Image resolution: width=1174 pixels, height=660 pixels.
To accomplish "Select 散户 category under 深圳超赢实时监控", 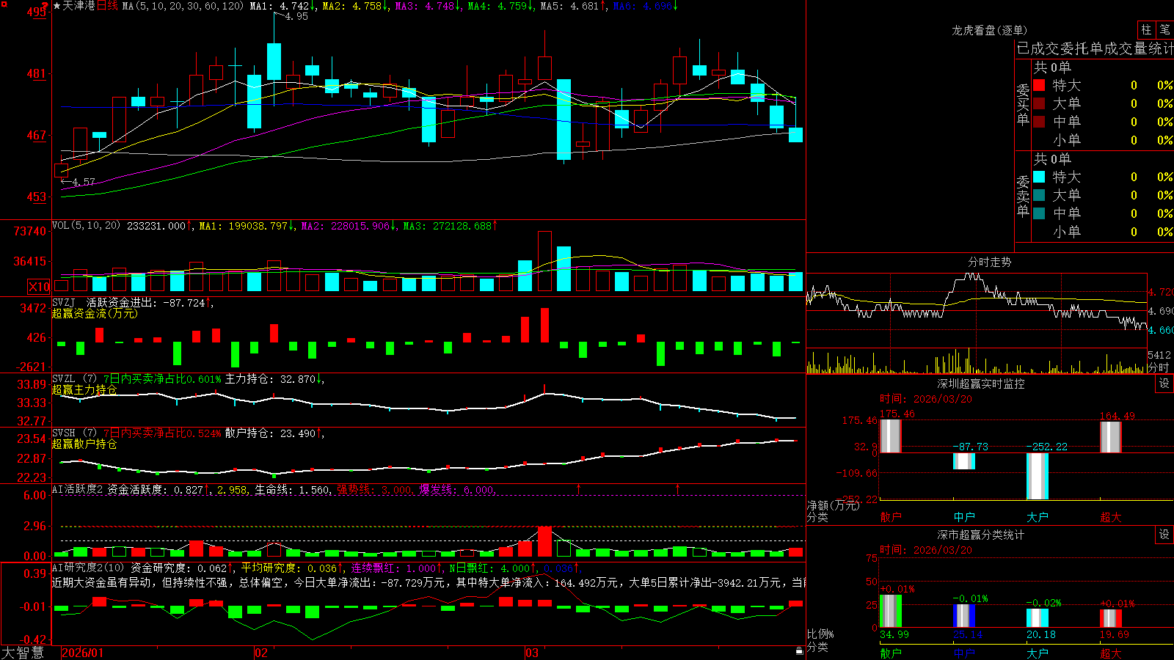I will 891,517.
